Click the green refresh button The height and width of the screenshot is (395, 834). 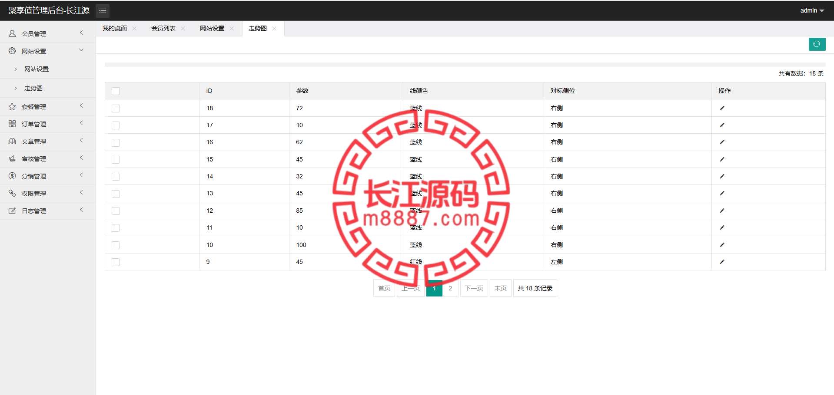(817, 44)
